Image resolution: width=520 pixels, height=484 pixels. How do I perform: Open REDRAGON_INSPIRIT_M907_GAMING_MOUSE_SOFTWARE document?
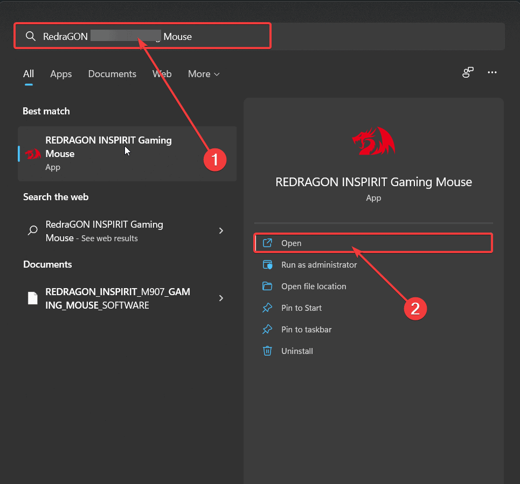pos(127,298)
